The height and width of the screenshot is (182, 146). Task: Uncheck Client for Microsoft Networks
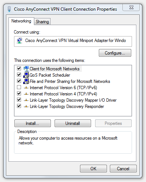[x=19, y=68]
